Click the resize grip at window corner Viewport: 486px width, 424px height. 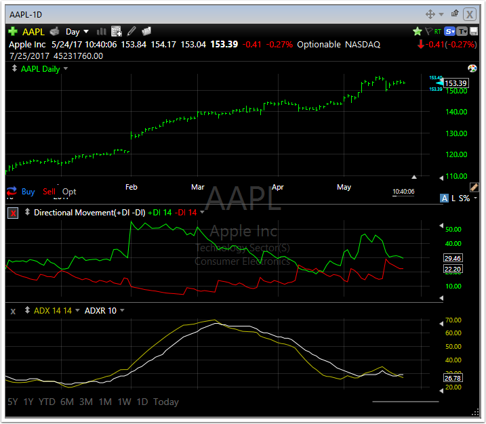(x=475, y=413)
